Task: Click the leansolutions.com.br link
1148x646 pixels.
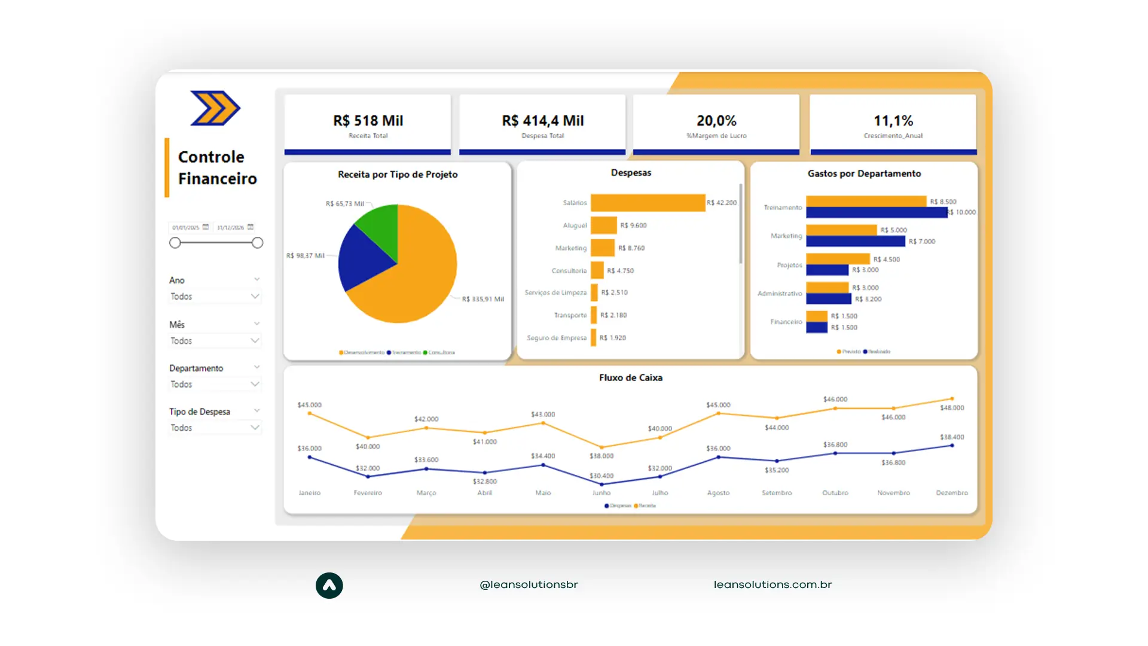Action: [x=773, y=585]
